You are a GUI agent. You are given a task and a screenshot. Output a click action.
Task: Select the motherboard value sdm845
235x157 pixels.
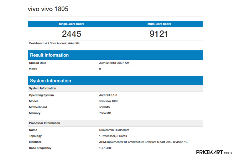click(104, 107)
